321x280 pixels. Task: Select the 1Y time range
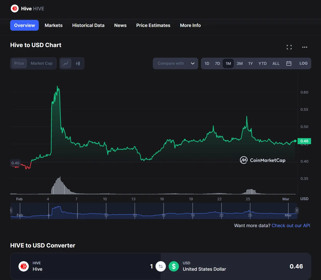[x=251, y=63]
